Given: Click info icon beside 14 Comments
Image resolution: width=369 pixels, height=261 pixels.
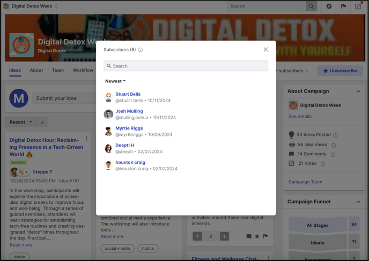Looking at the screenshot, I should 333,155.
